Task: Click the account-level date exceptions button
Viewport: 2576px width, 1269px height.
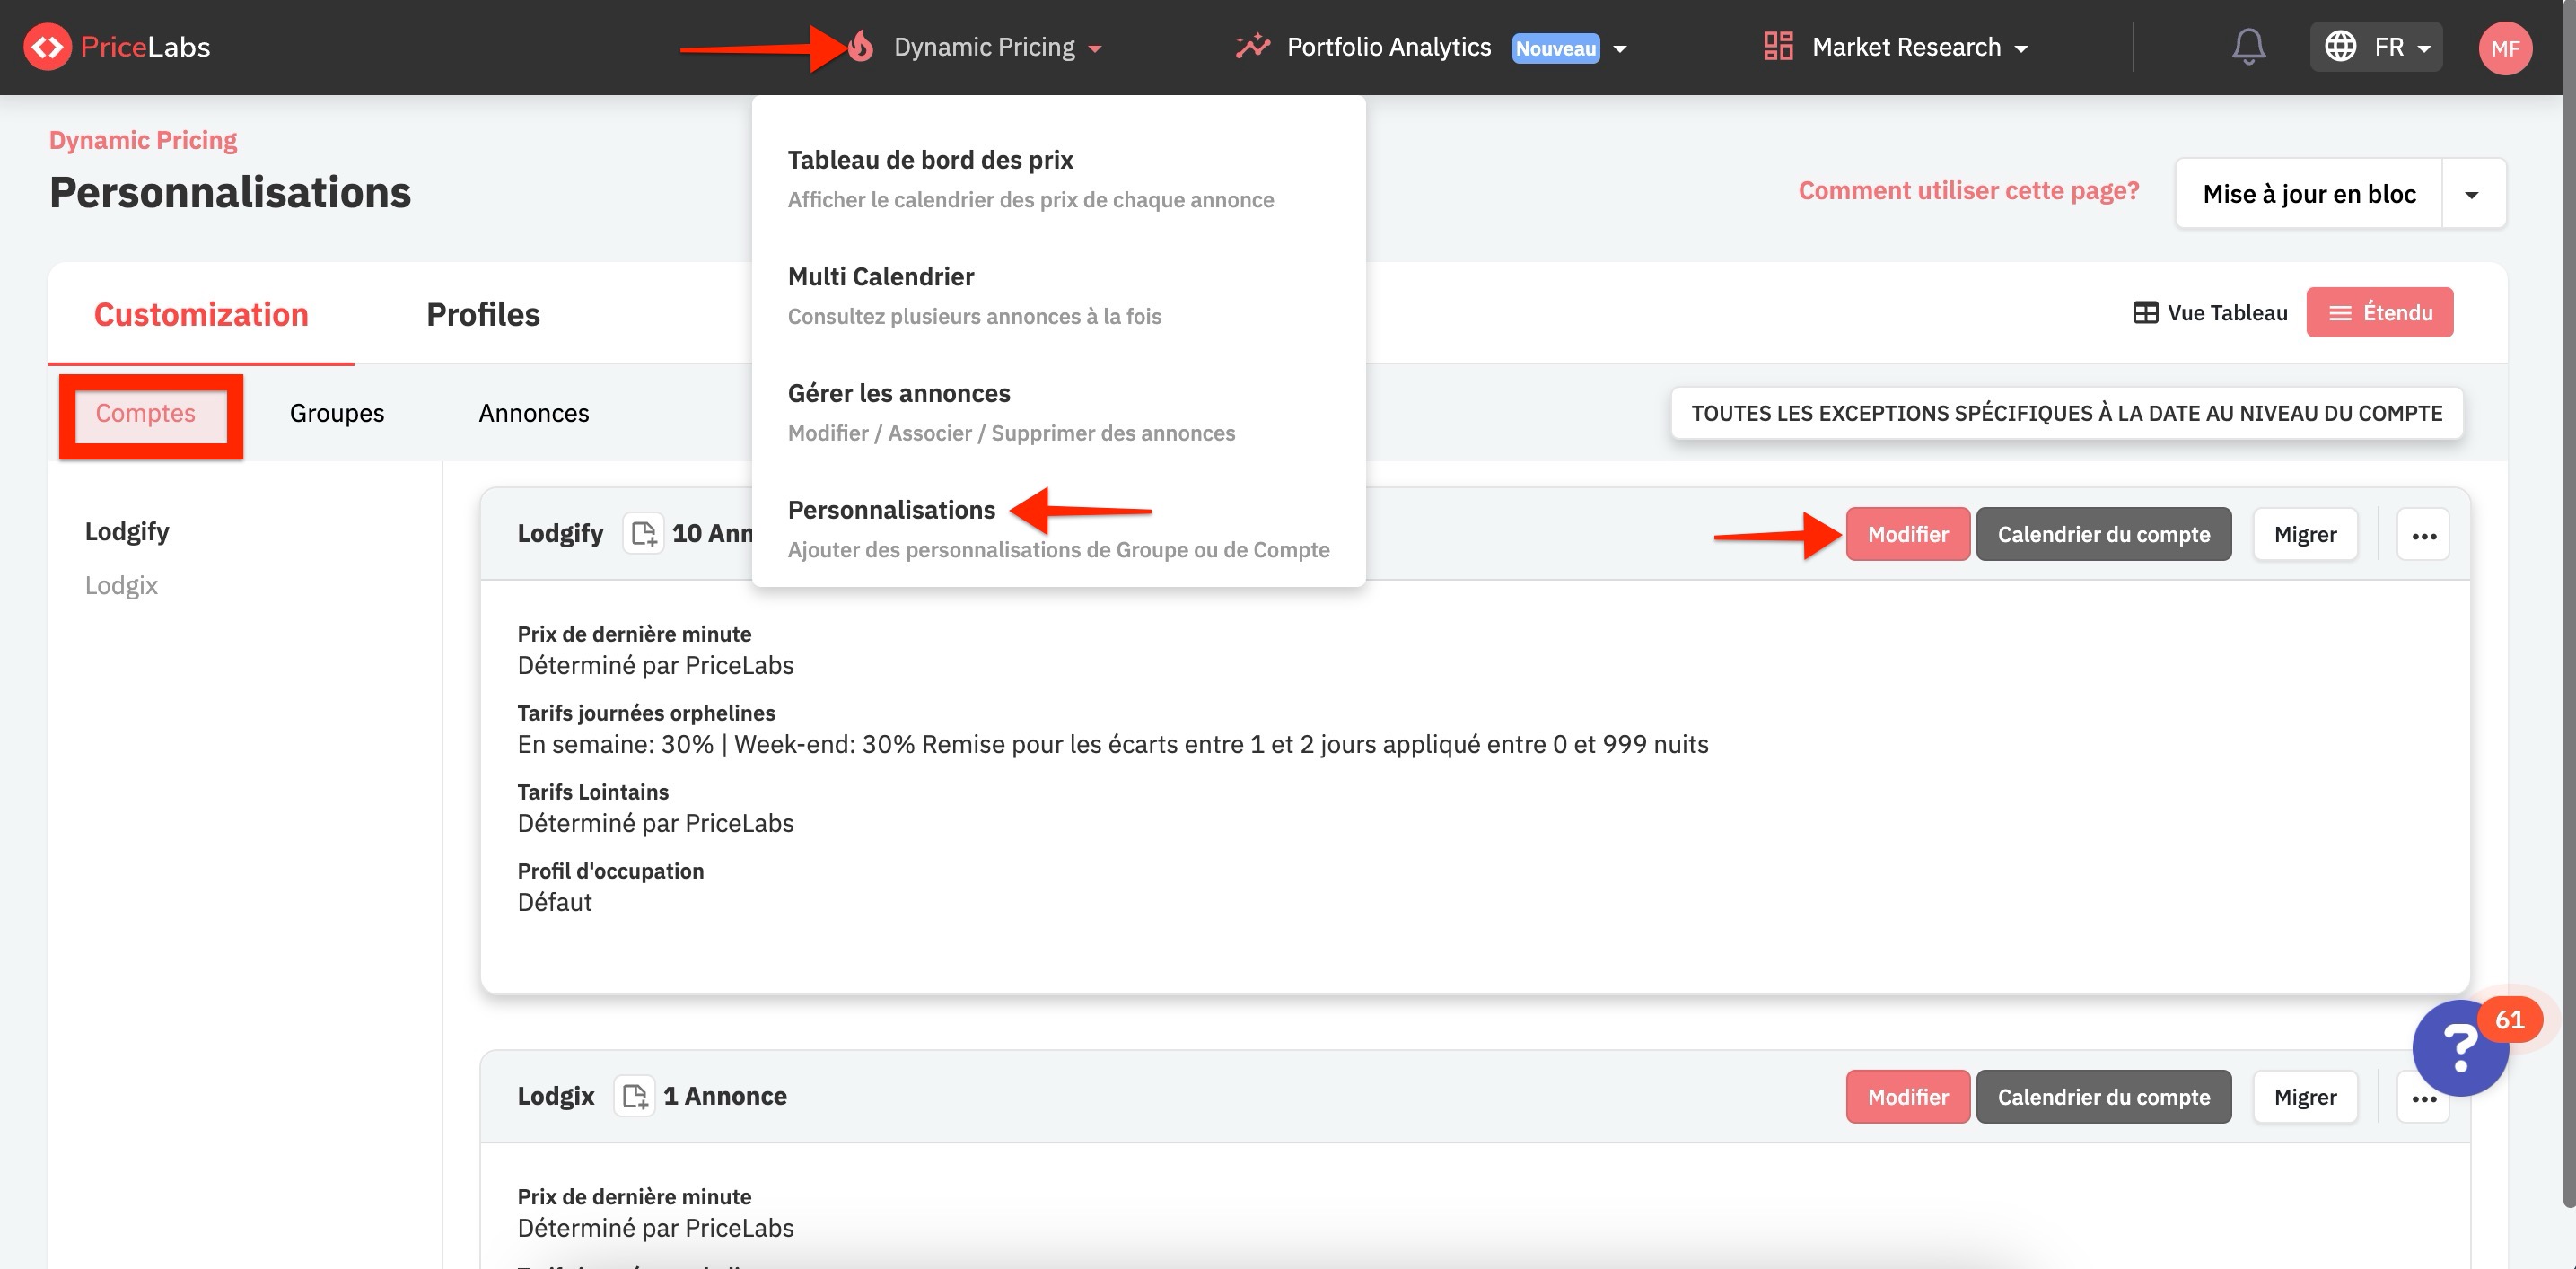Action: pos(2066,413)
